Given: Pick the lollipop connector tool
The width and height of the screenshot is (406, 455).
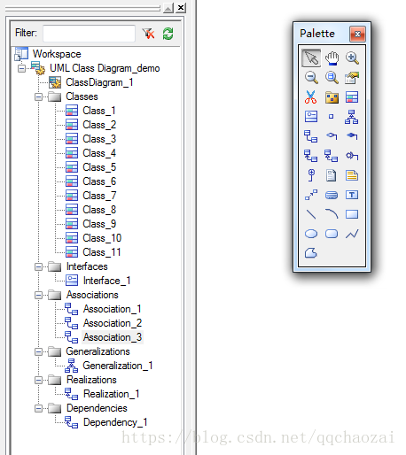Looking at the screenshot, I should (311, 175).
